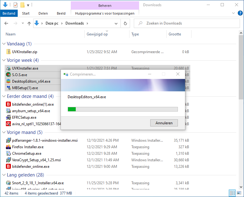Screen dimensions: 244x197
Task: Click the Zoeken in Downloads search field
Action: (x=189, y=23)
